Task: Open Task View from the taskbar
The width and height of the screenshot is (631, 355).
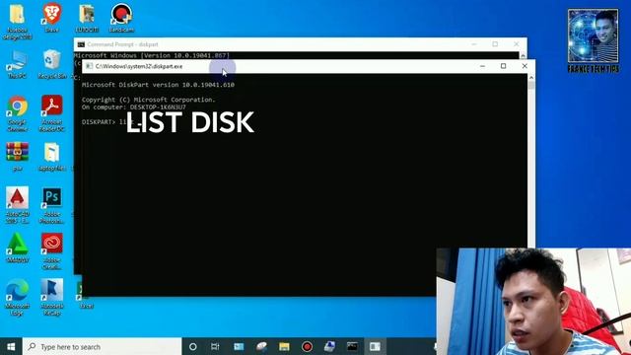Action: pyautogui.click(x=215, y=346)
